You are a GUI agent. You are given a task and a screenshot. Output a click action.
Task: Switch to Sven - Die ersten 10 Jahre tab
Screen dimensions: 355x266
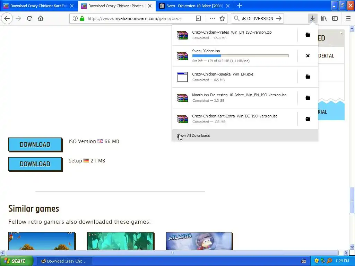195,6
